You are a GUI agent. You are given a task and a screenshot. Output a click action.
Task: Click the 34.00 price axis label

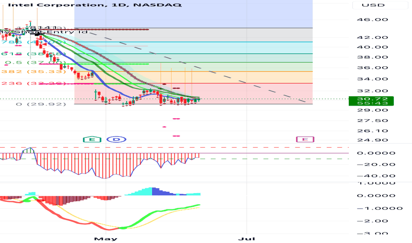tap(372, 79)
